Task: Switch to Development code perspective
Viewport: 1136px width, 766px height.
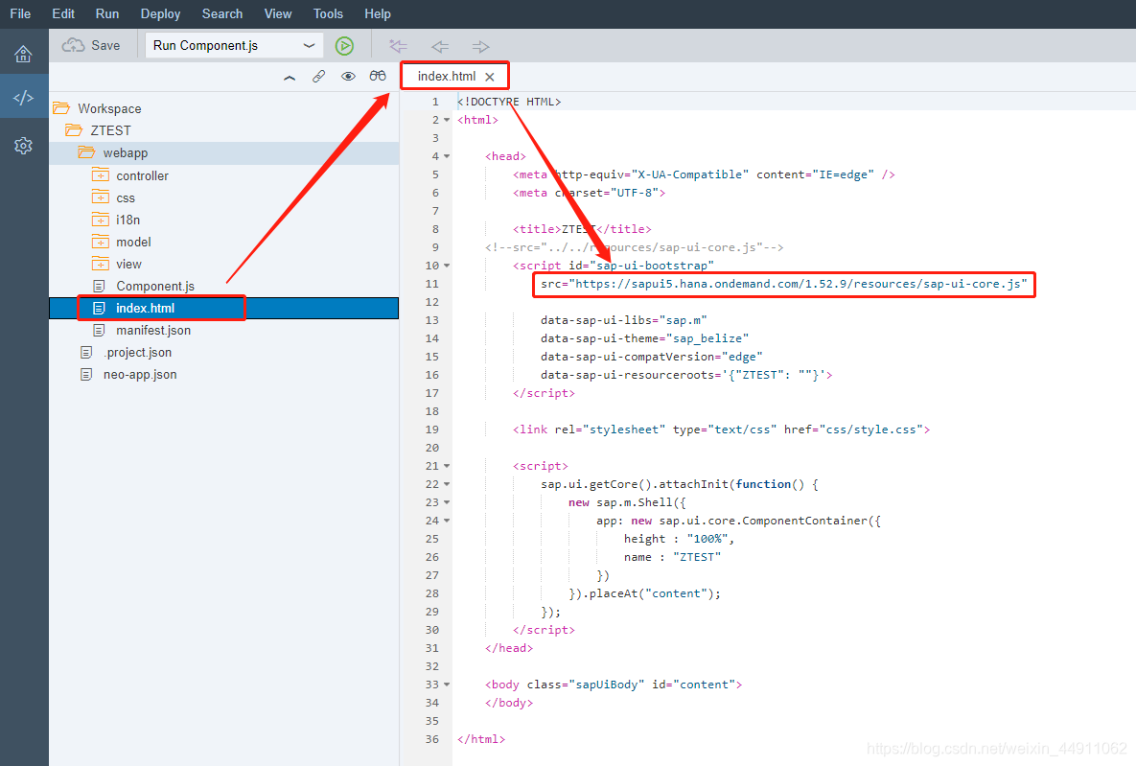Action: click(23, 97)
